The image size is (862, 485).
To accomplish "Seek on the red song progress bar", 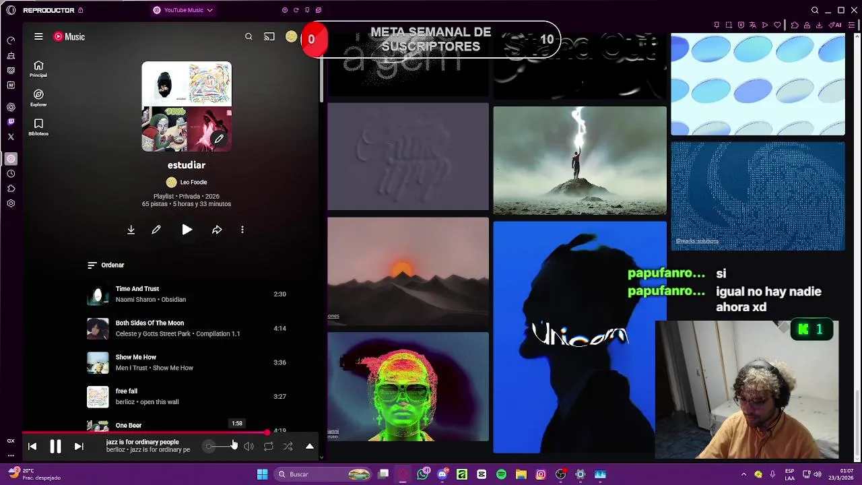I will coord(145,432).
